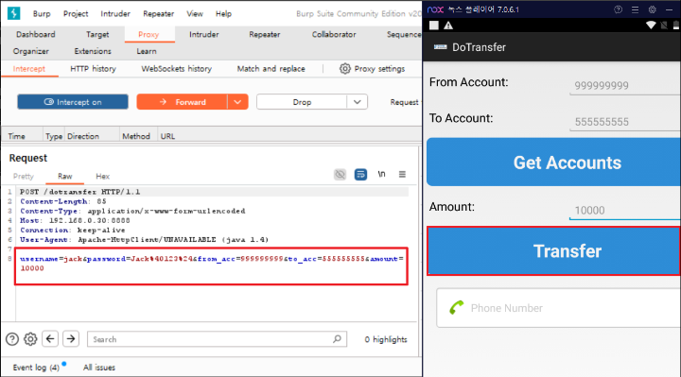Click the Phone Number field
The width and height of the screenshot is (681, 377).
click(x=559, y=308)
